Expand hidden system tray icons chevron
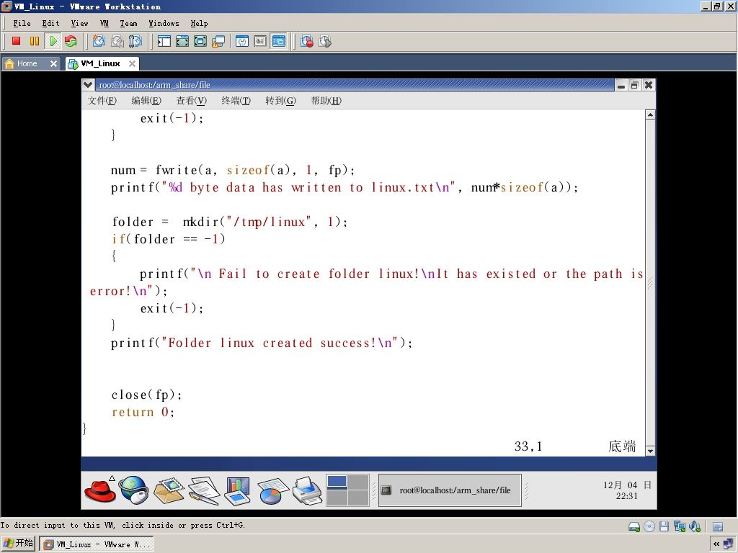738x553 pixels. (716, 544)
